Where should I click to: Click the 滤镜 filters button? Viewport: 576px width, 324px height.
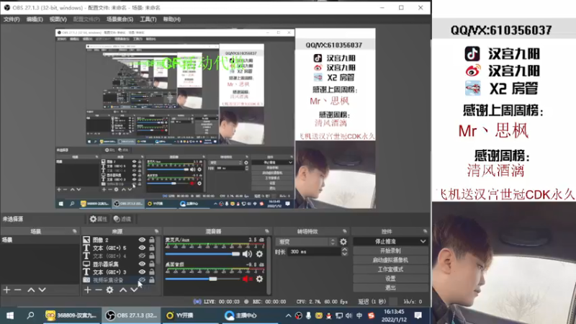point(122,219)
